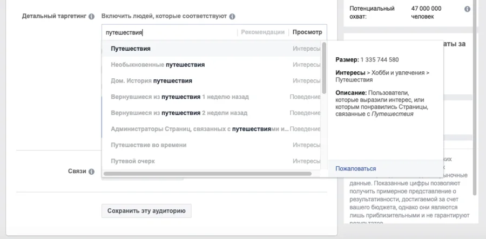Open info icon for Потенциальный охват
Image resolution: width=486 pixels, height=239 pixels.
[467, 9]
